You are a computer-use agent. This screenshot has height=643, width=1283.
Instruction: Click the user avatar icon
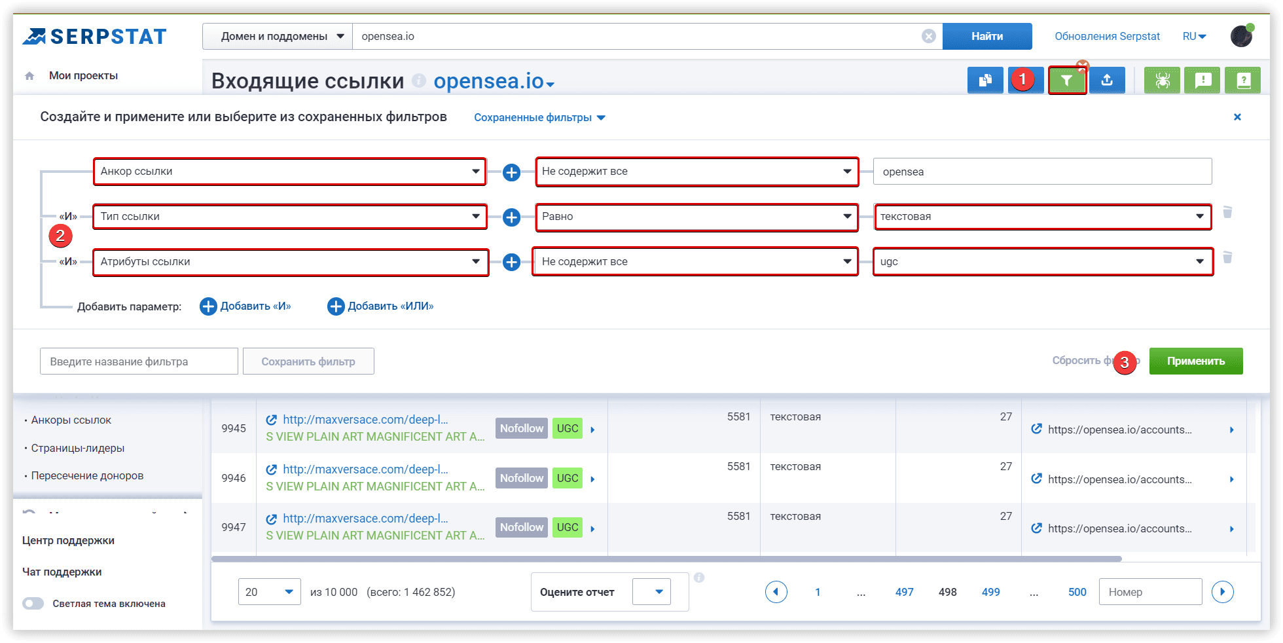click(1242, 36)
